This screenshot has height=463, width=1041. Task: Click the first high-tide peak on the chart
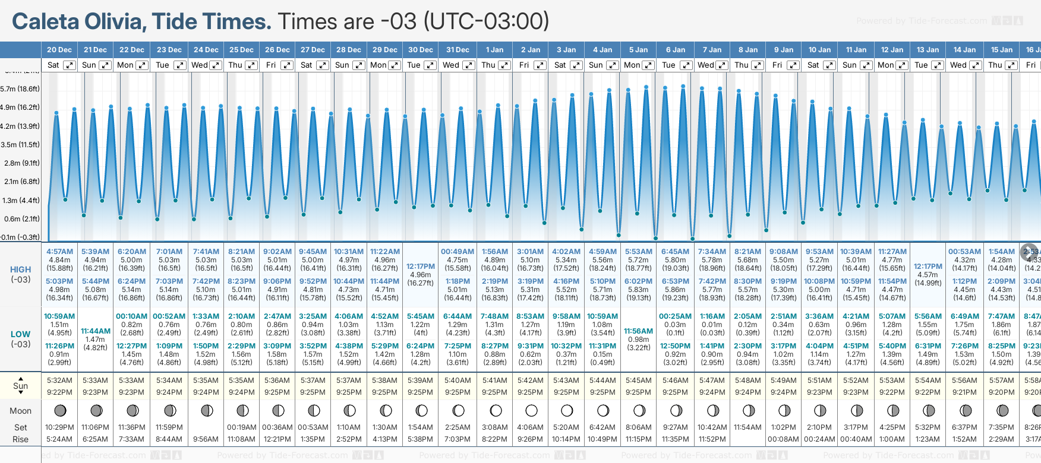(x=56, y=112)
